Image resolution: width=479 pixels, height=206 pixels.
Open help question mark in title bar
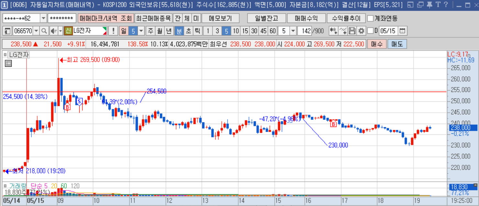pos(446,5)
